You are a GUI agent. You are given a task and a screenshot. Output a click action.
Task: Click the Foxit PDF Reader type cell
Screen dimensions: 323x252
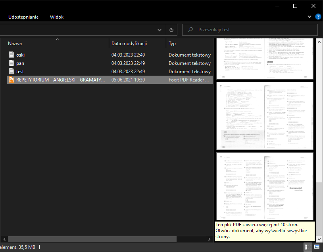(x=189, y=80)
